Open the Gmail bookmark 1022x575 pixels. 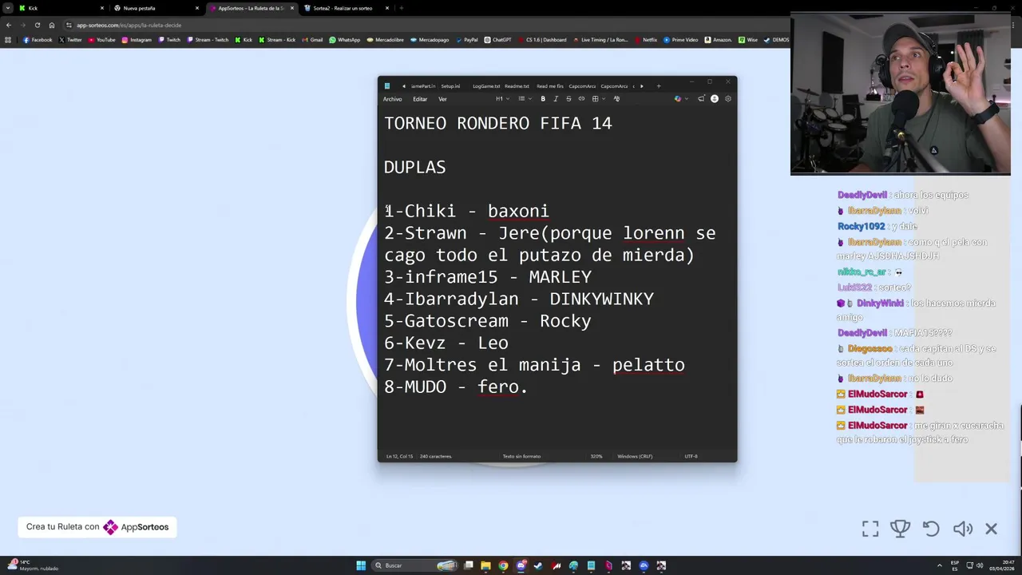(312, 40)
